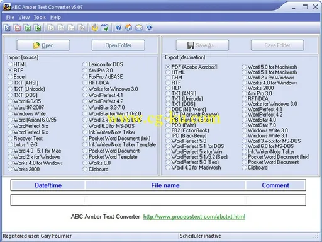
Task: Open the Help menu
Action: 55,18
